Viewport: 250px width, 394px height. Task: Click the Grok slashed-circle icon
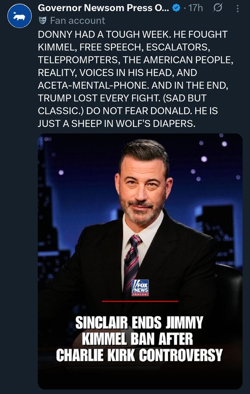[218, 8]
